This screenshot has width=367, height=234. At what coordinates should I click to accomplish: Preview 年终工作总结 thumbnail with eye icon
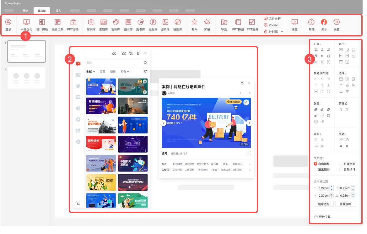pos(145,93)
